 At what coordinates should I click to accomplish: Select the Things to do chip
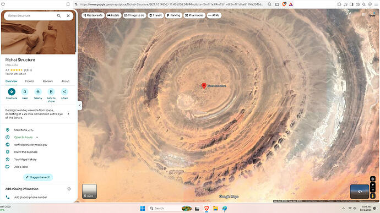click(134, 15)
